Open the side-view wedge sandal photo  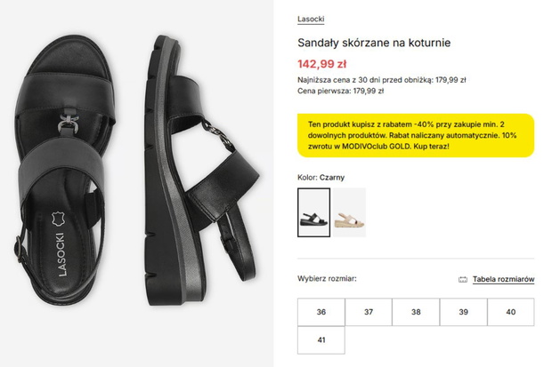pos(200,171)
